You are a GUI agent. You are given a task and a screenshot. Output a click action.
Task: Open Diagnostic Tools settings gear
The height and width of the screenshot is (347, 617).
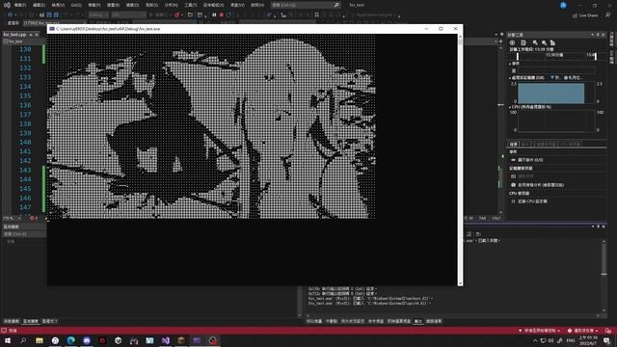coord(512,42)
